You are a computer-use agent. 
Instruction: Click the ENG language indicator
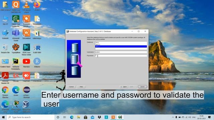tap(194, 117)
